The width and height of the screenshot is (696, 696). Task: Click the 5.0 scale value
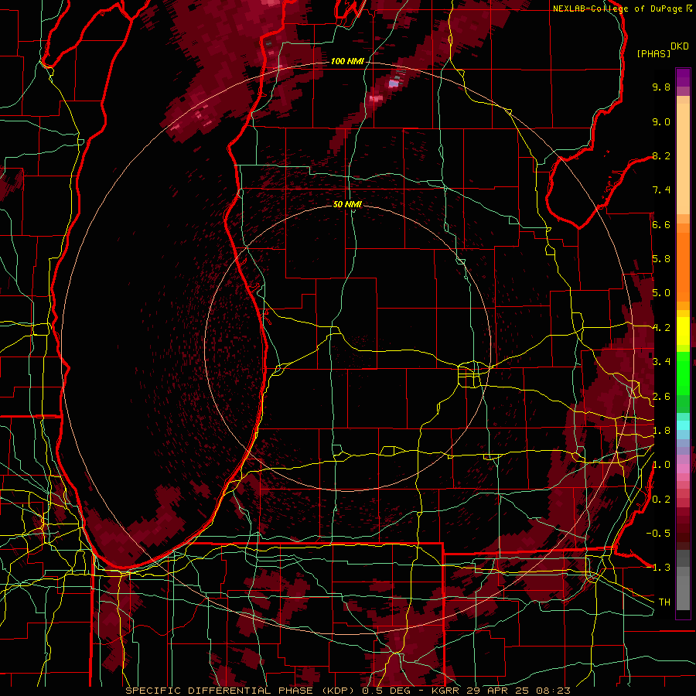(x=661, y=293)
